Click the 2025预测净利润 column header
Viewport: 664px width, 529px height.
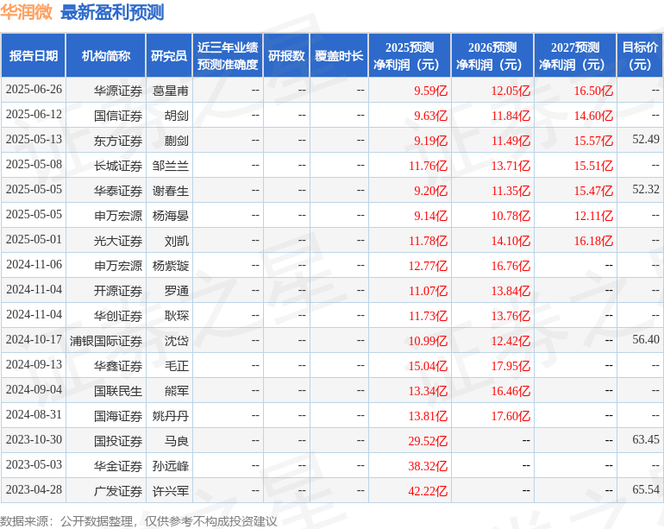[410, 55]
